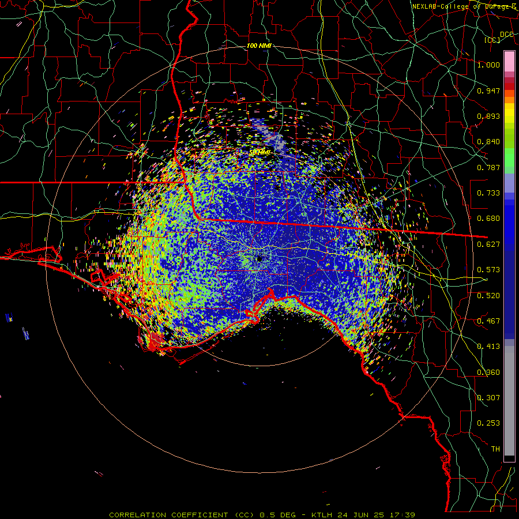Click the 0.520 scale label

click(x=488, y=296)
